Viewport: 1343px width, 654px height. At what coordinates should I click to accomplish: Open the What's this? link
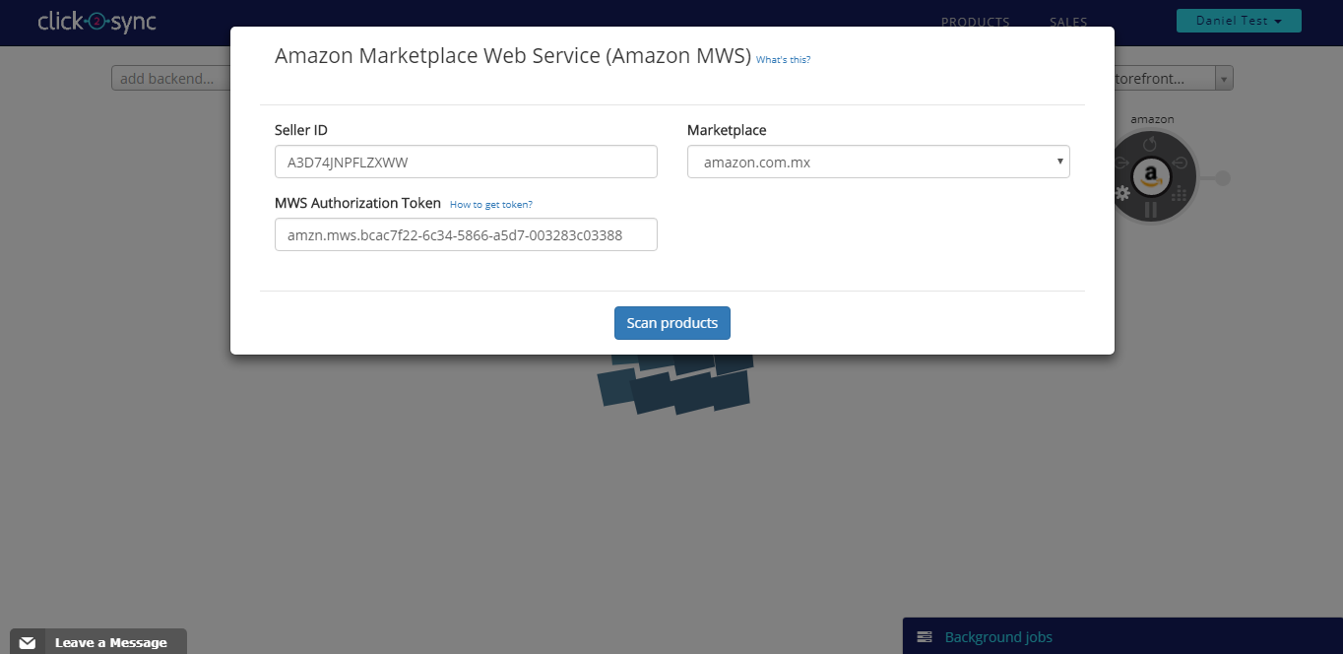[x=783, y=60]
